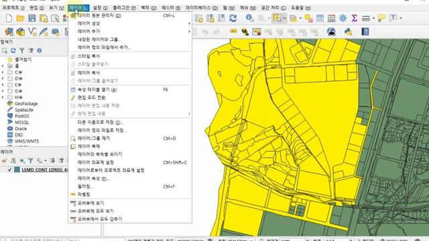The image size is (429, 241).
Task: Open the attribute table toolbar icon
Action: tap(320, 18)
